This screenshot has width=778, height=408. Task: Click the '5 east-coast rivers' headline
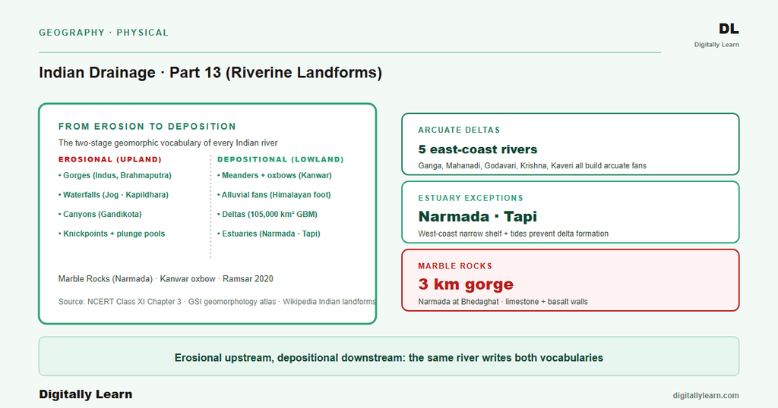[478, 149]
